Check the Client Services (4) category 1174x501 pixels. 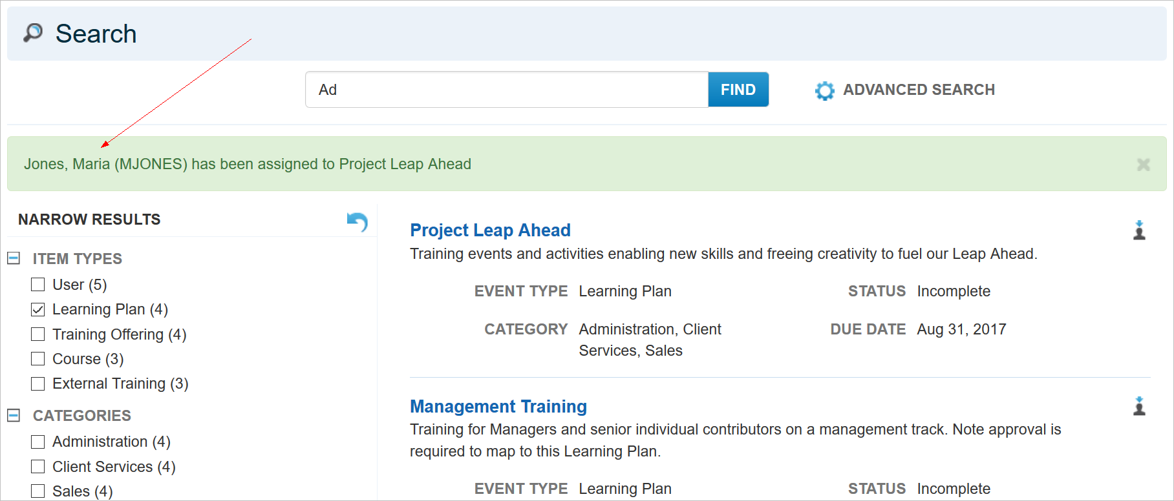point(38,467)
